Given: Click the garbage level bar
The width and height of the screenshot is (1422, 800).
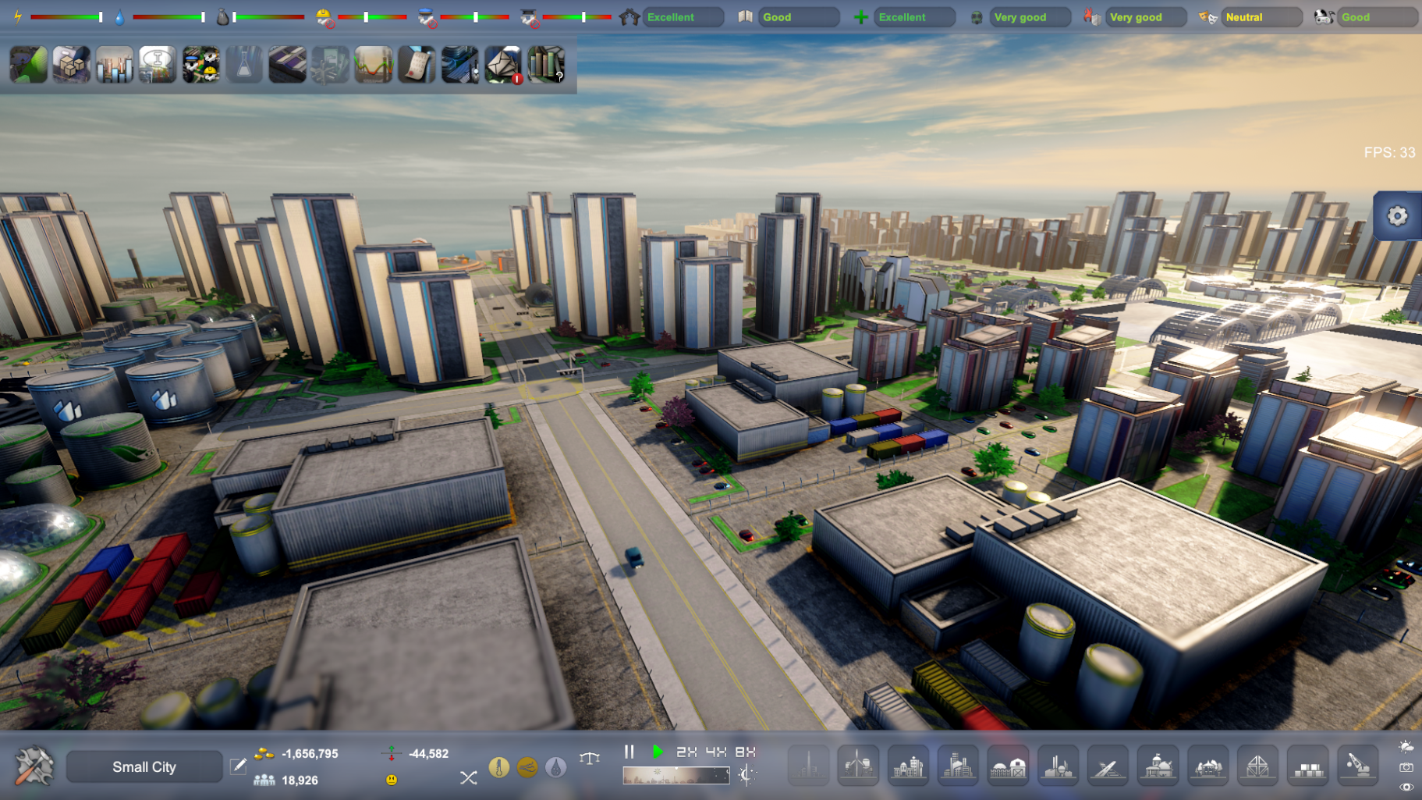Looking at the screenshot, I should [268, 16].
